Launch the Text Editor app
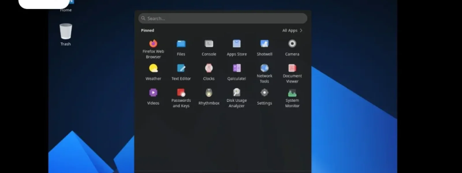Screen dimensions: 462x173 [181, 68]
